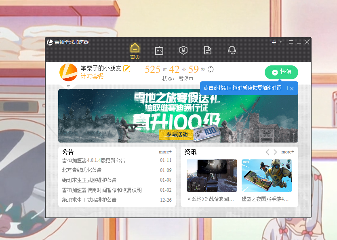Open the 堡垒之夜 news thumbnail
This screenshot has width=337, height=240.
pyautogui.click(x=267, y=176)
